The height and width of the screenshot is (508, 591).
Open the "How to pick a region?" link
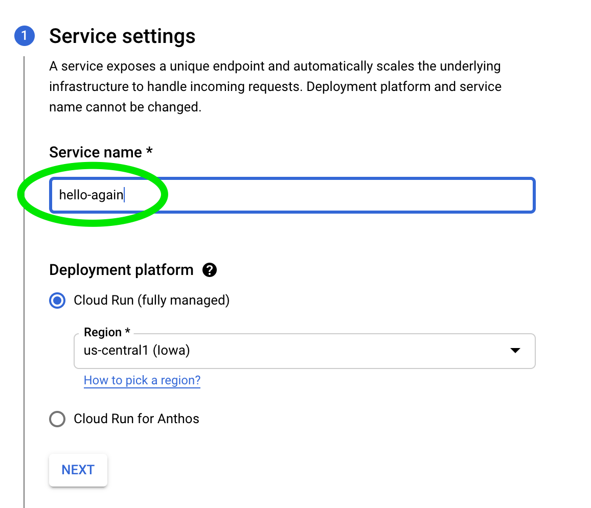coord(142,380)
